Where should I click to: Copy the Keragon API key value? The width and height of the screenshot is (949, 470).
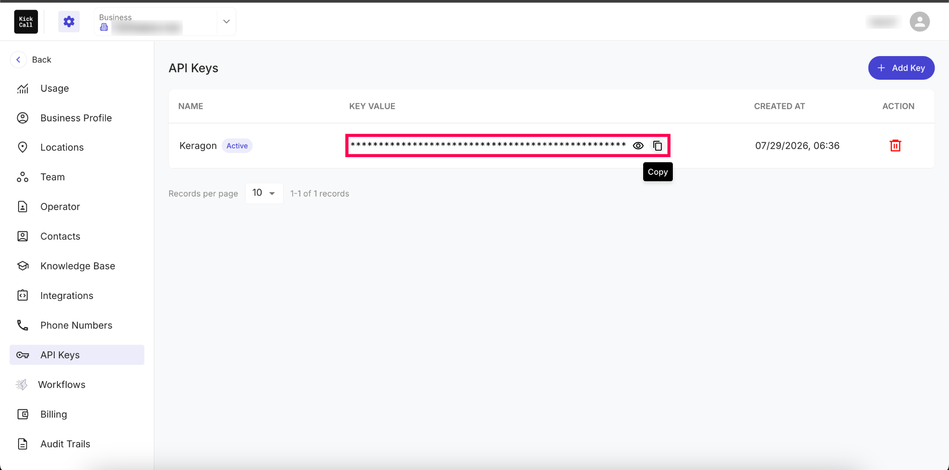click(x=658, y=146)
